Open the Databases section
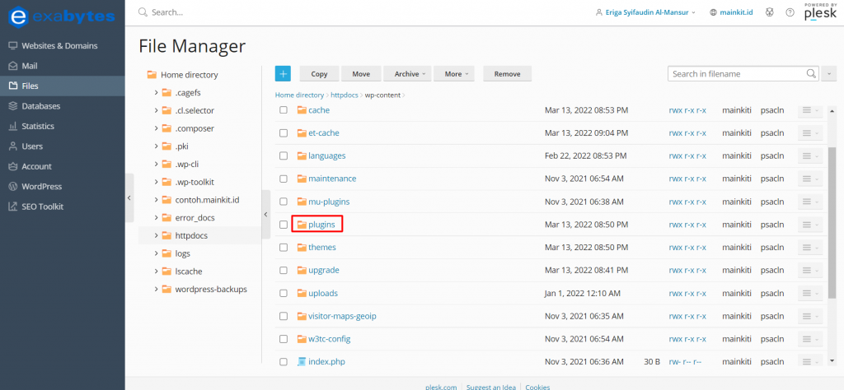The image size is (844, 390). tap(63, 106)
